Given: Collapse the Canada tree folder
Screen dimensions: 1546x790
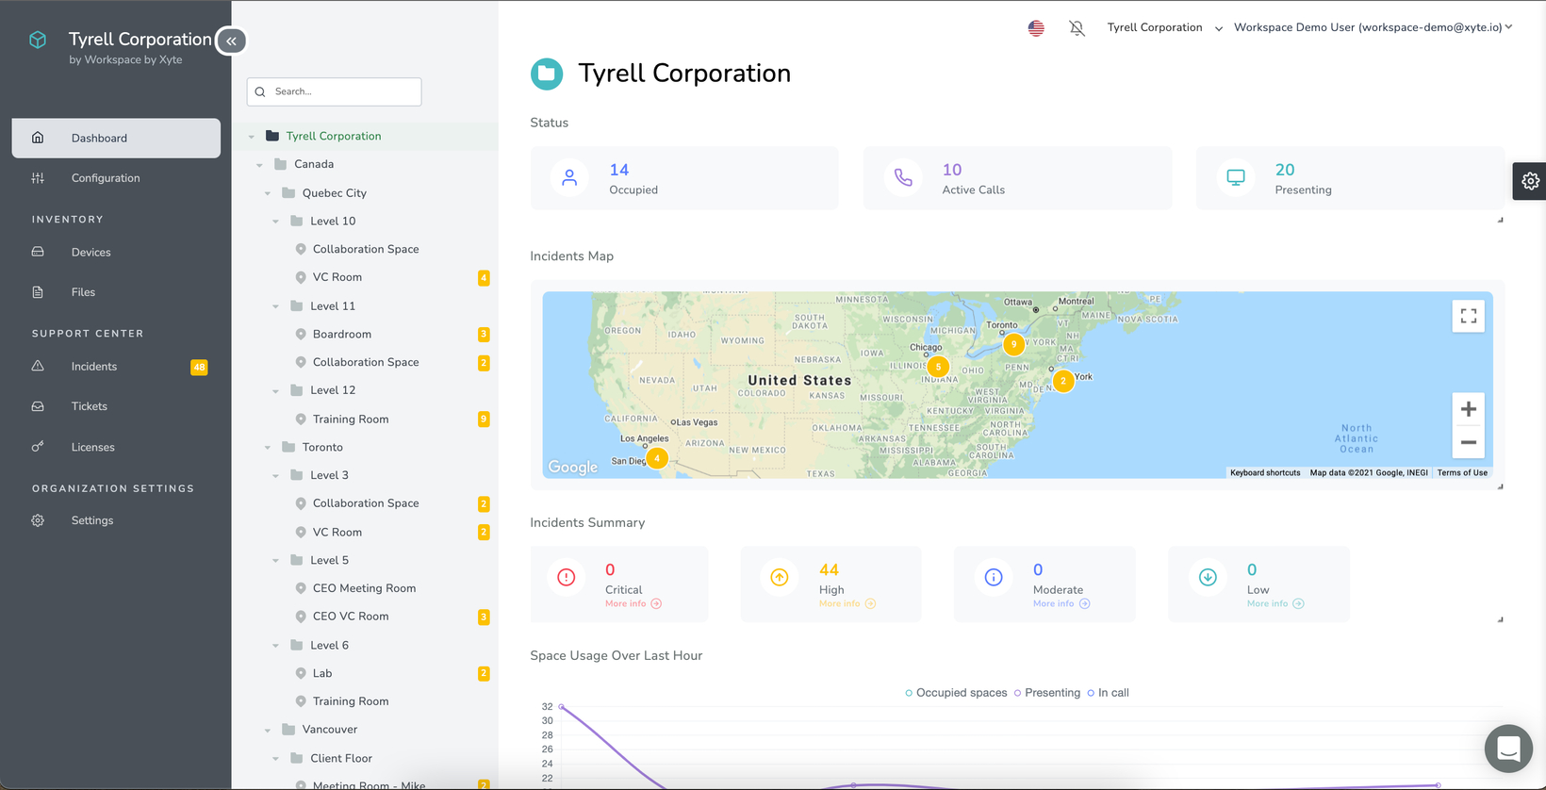Looking at the screenshot, I should 259,165.
